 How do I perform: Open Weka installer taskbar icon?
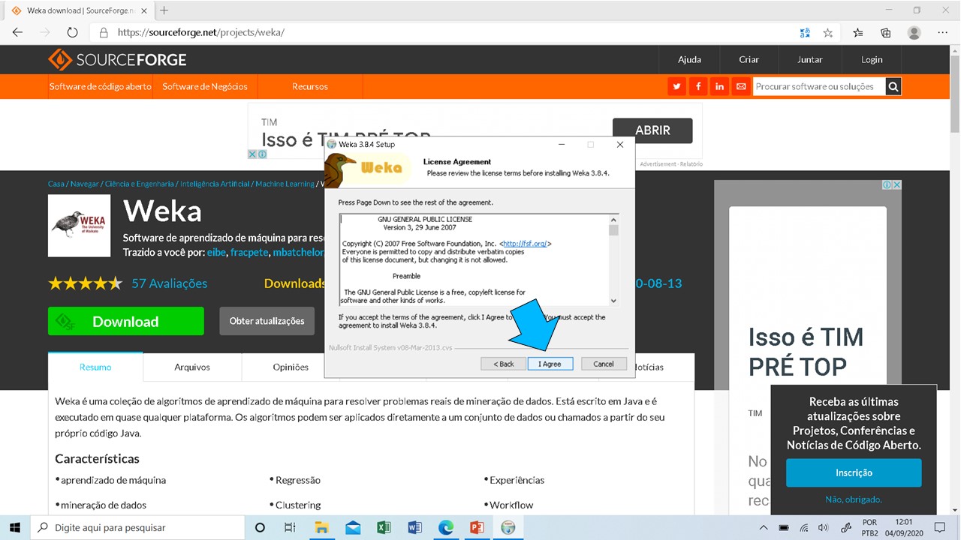coord(508,527)
